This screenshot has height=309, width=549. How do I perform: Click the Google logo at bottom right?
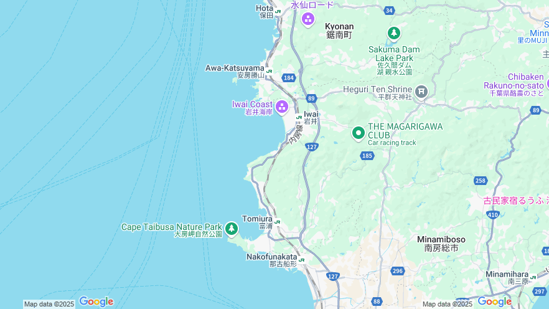point(495,302)
